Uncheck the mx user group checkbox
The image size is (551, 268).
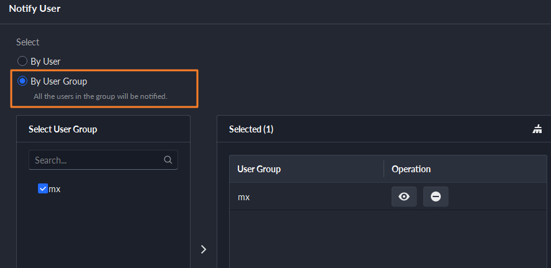(x=43, y=189)
